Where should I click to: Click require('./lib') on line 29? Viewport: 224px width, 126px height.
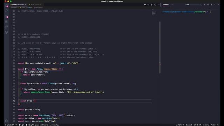click(69, 63)
